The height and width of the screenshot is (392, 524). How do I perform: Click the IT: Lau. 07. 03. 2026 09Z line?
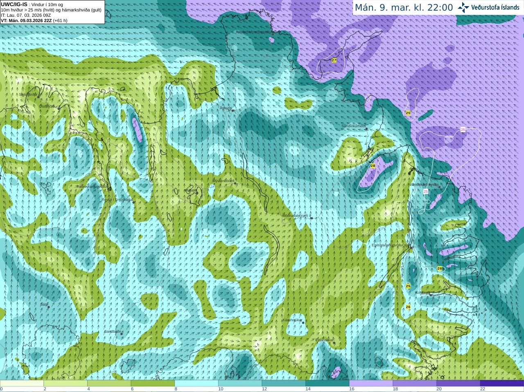pyautogui.click(x=26, y=15)
